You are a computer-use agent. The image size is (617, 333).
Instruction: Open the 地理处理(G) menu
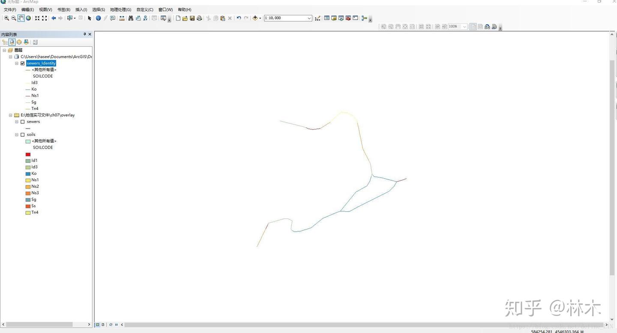[x=121, y=9]
